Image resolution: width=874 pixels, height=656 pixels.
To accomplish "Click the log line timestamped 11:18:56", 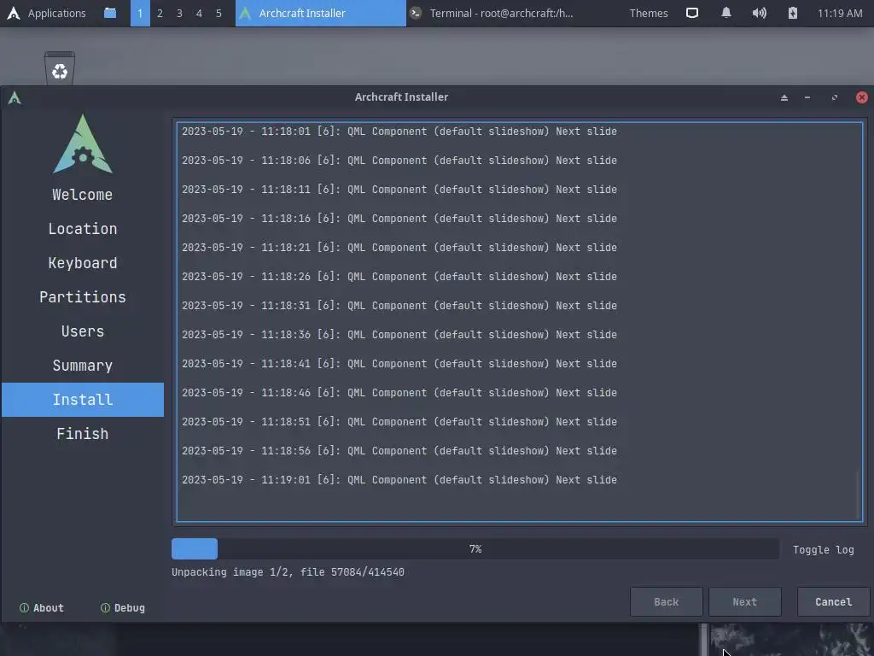I will (x=399, y=450).
